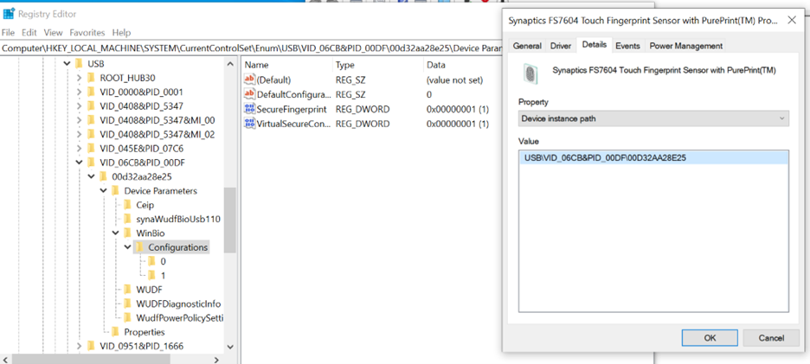
Task: Click the open Configurations folder icon
Action: (x=140, y=247)
